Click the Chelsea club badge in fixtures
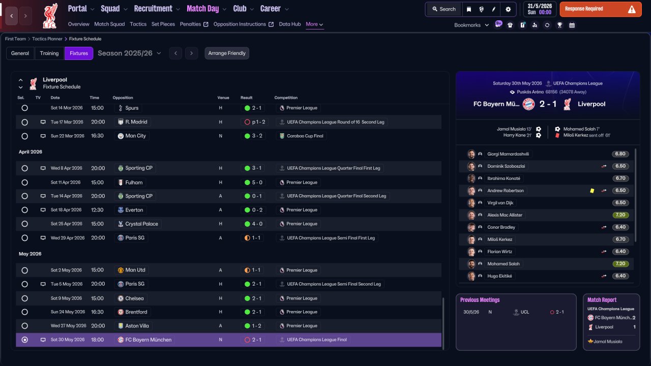Image resolution: width=651 pixels, height=366 pixels. (121, 298)
